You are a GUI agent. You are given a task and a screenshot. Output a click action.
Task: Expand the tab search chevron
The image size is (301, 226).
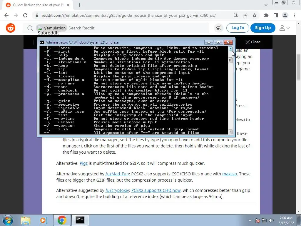point(266,5)
